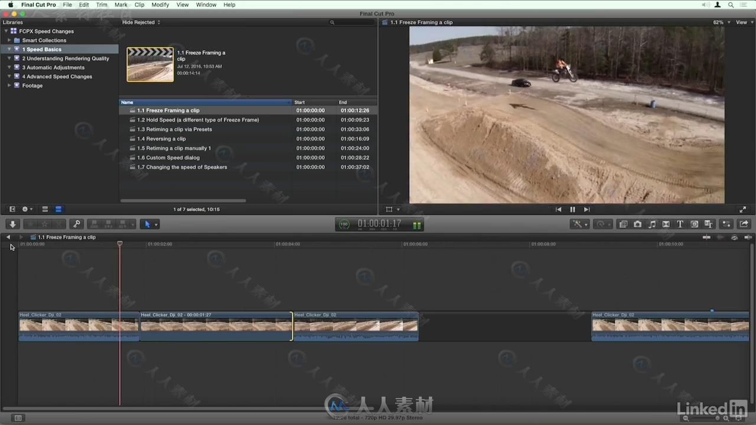
Task: Toggle the libraries sidebar visibility
Action: (x=12, y=209)
